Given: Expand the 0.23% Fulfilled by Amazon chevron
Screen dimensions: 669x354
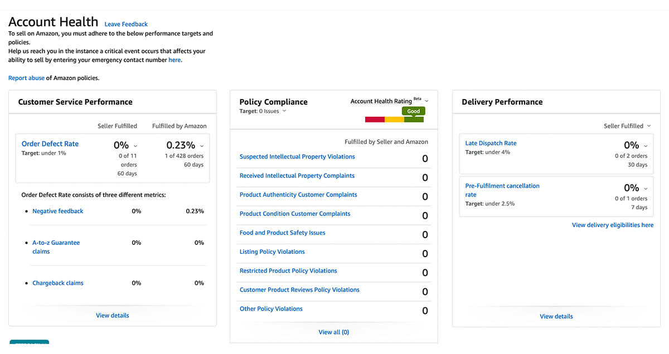Looking at the screenshot, I should (x=202, y=146).
